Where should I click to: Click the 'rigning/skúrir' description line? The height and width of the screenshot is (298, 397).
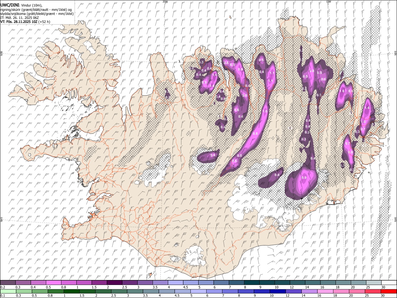(x=36, y=10)
